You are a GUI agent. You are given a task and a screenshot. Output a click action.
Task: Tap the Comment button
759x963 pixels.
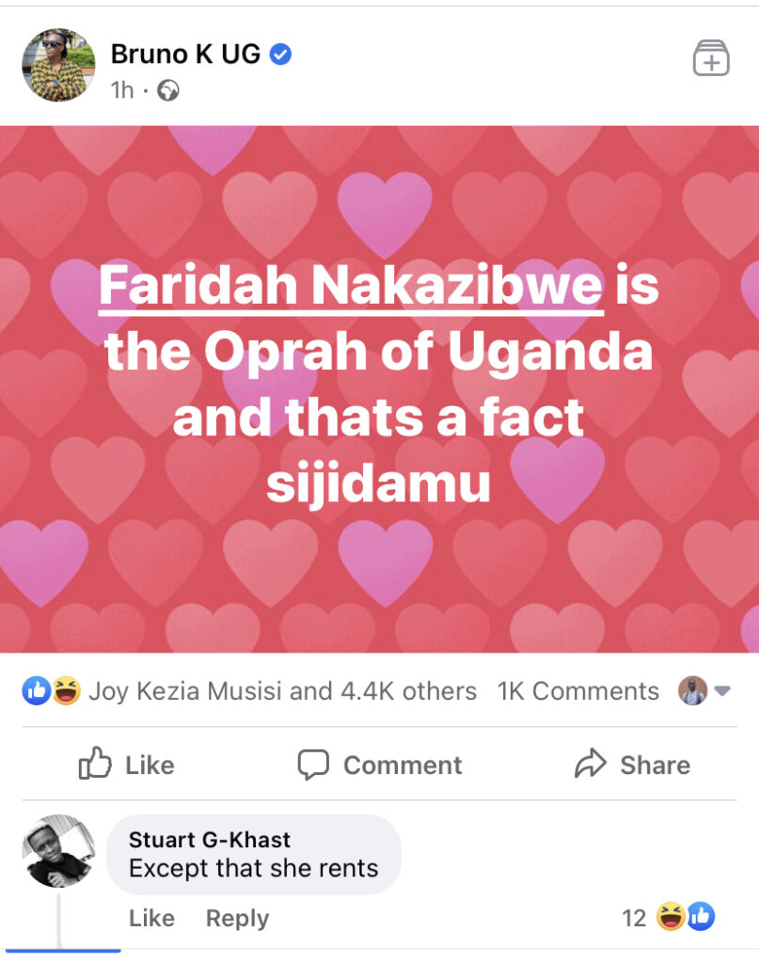[x=380, y=765]
